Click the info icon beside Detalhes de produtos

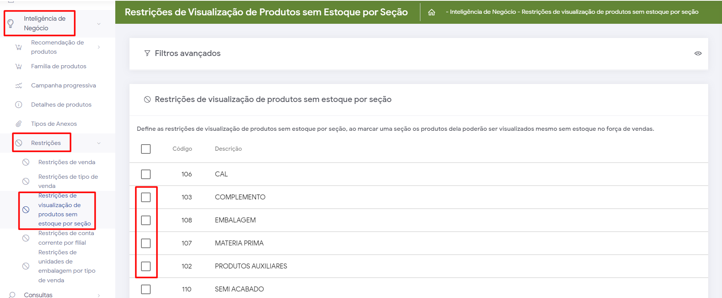click(x=18, y=105)
